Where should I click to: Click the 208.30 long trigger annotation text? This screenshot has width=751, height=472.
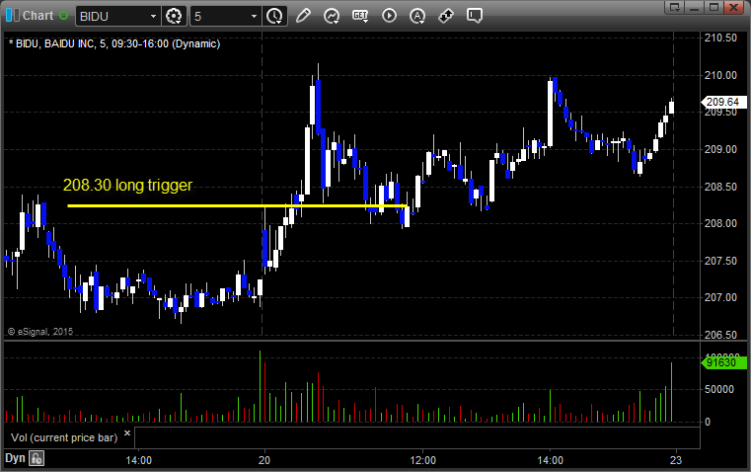coord(127,185)
